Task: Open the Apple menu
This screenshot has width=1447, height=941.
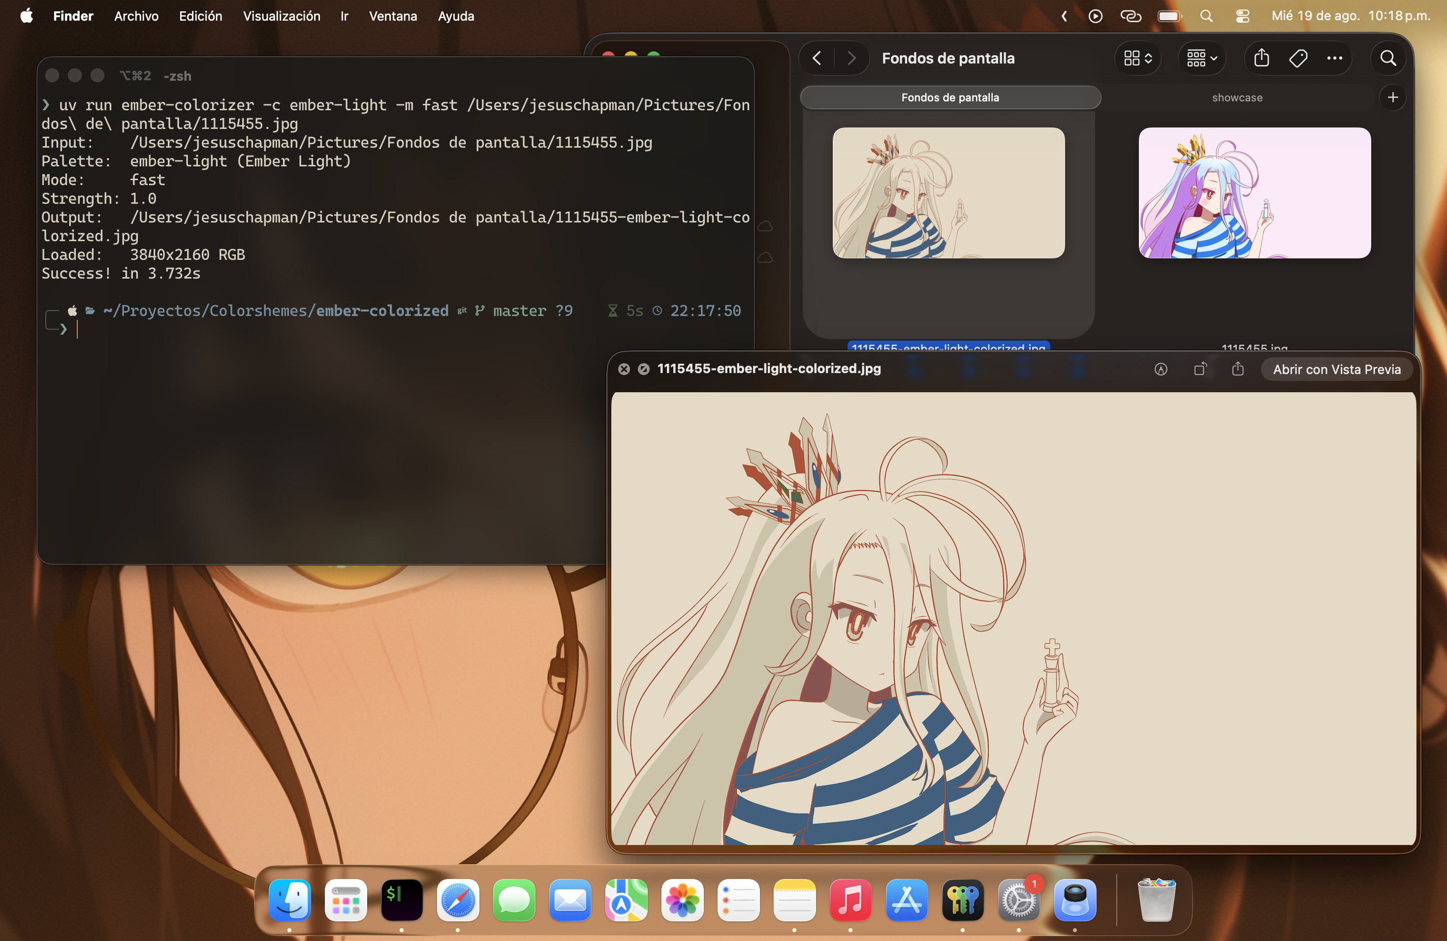Action: pyautogui.click(x=26, y=16)
